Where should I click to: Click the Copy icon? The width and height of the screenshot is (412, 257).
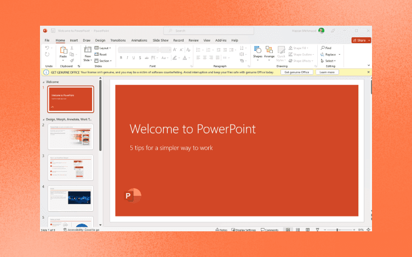(72, 54)
